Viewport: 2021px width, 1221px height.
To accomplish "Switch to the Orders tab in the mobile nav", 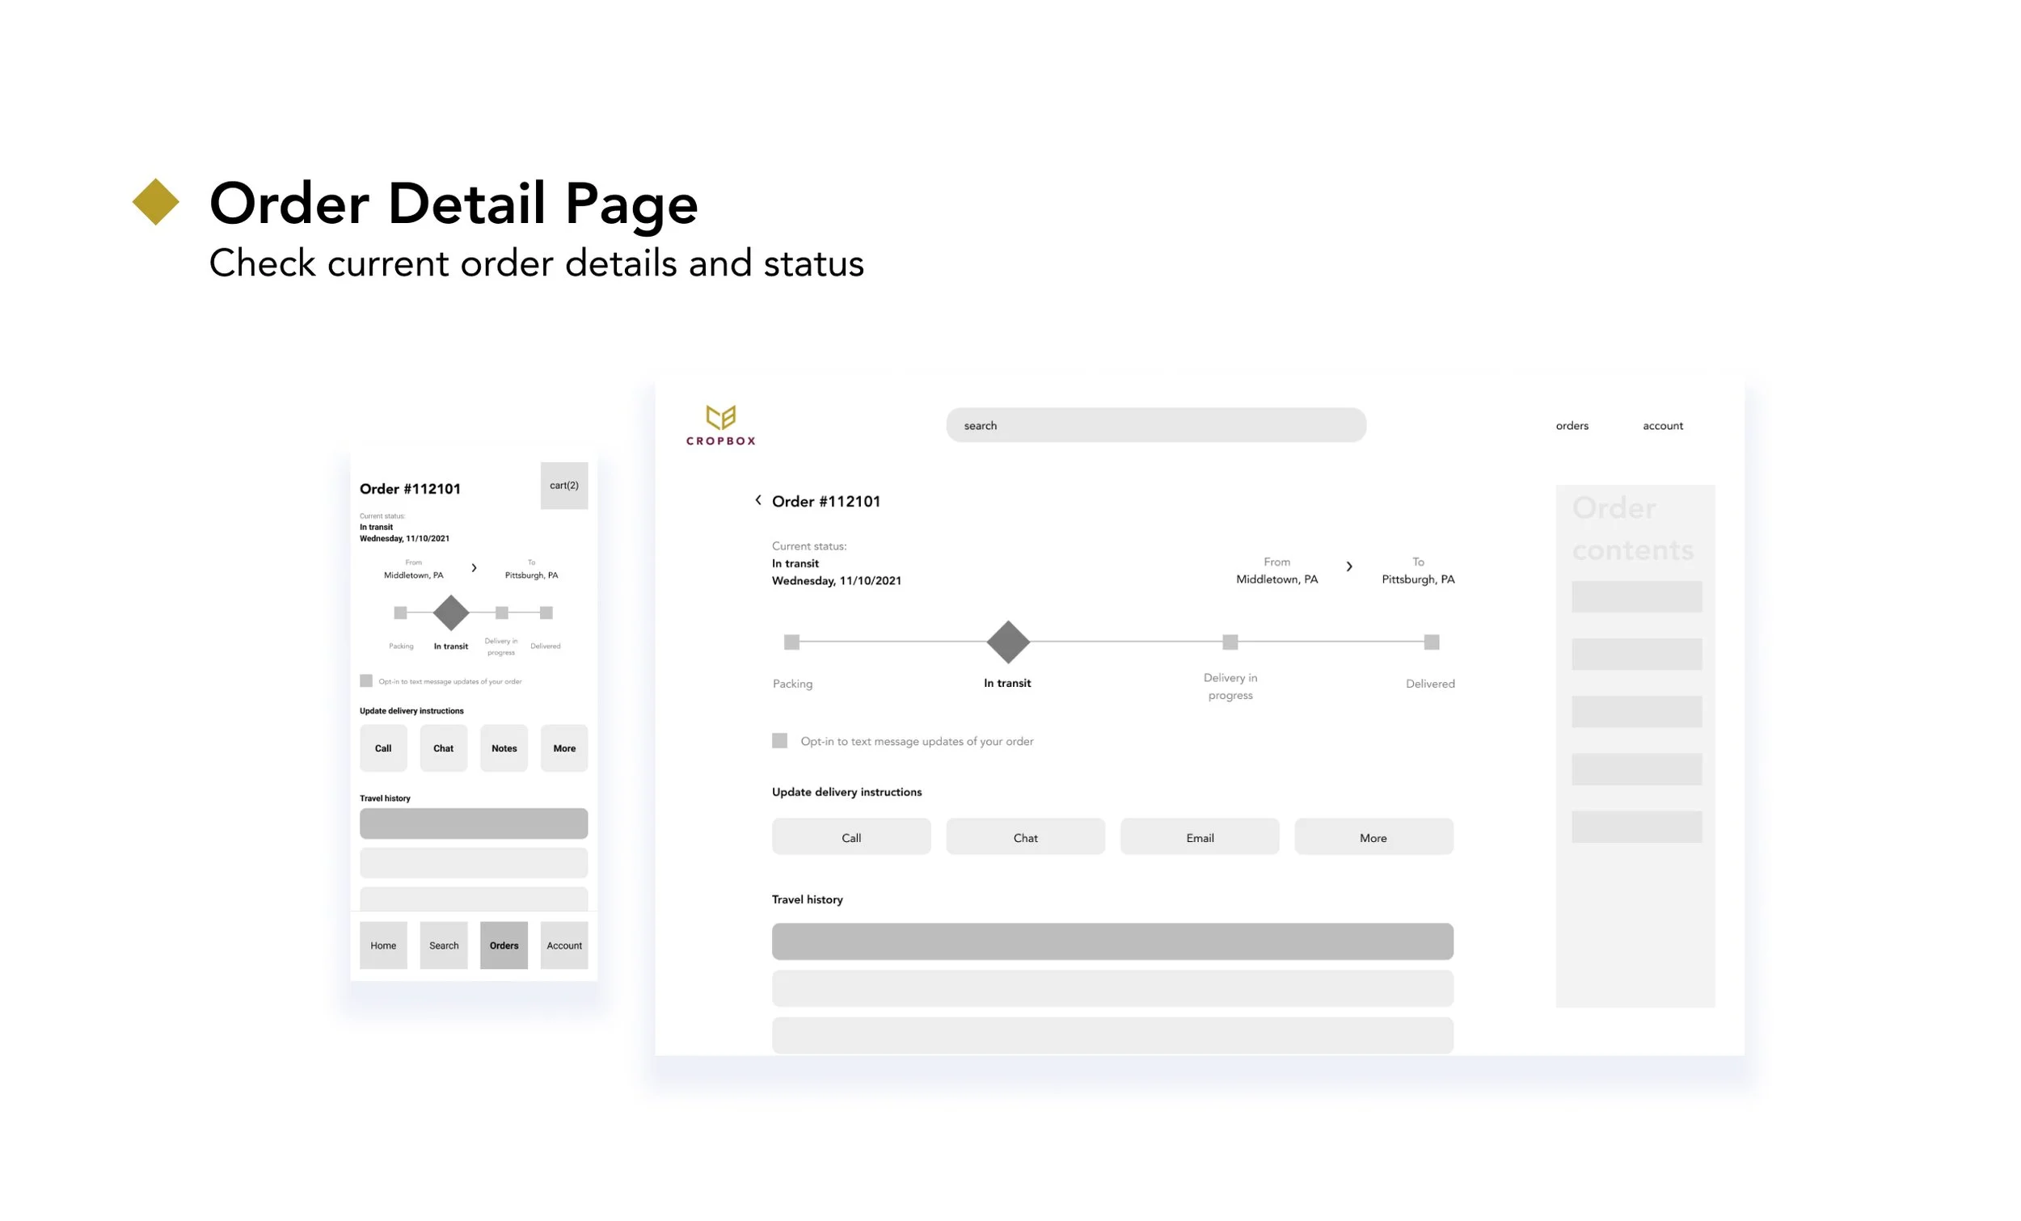I will 504,945.
